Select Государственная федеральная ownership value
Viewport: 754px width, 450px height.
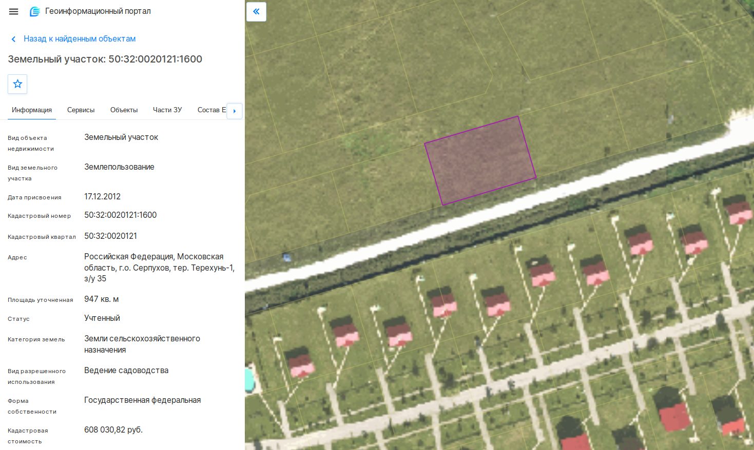pyautogui.click(x=142, y=400)
